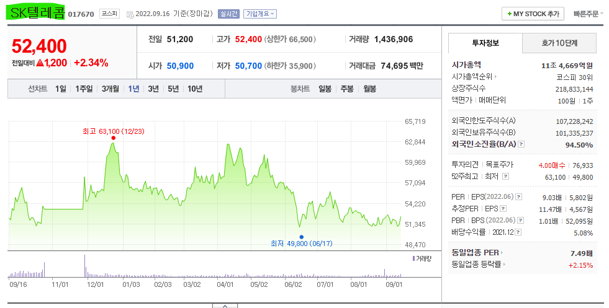Click the 상한가 66,500 text
This screenshot has width=609, height=308.
(290, 39)
